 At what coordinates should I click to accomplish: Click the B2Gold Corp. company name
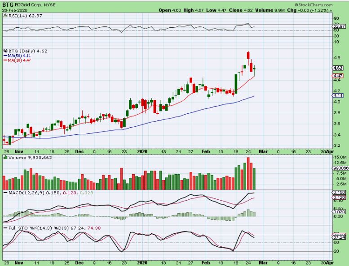coord(28,4)
